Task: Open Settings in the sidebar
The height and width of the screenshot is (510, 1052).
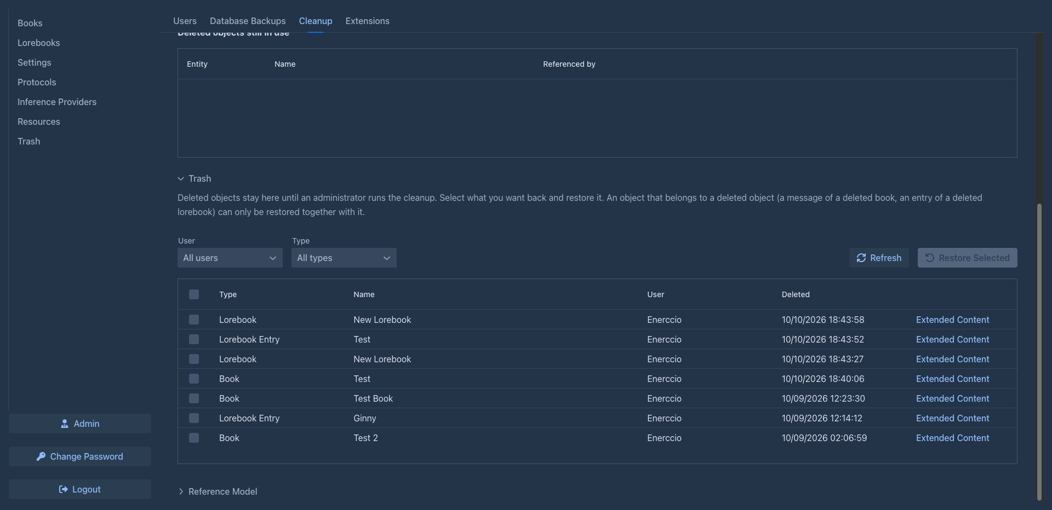Action: 35,62
